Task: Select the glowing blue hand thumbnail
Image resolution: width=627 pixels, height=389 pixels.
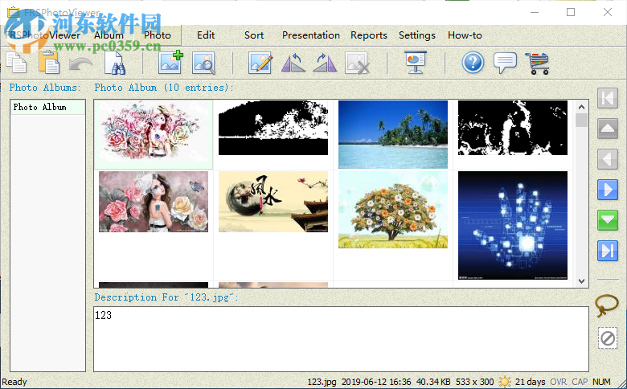Action: click(x=513, y=226)
